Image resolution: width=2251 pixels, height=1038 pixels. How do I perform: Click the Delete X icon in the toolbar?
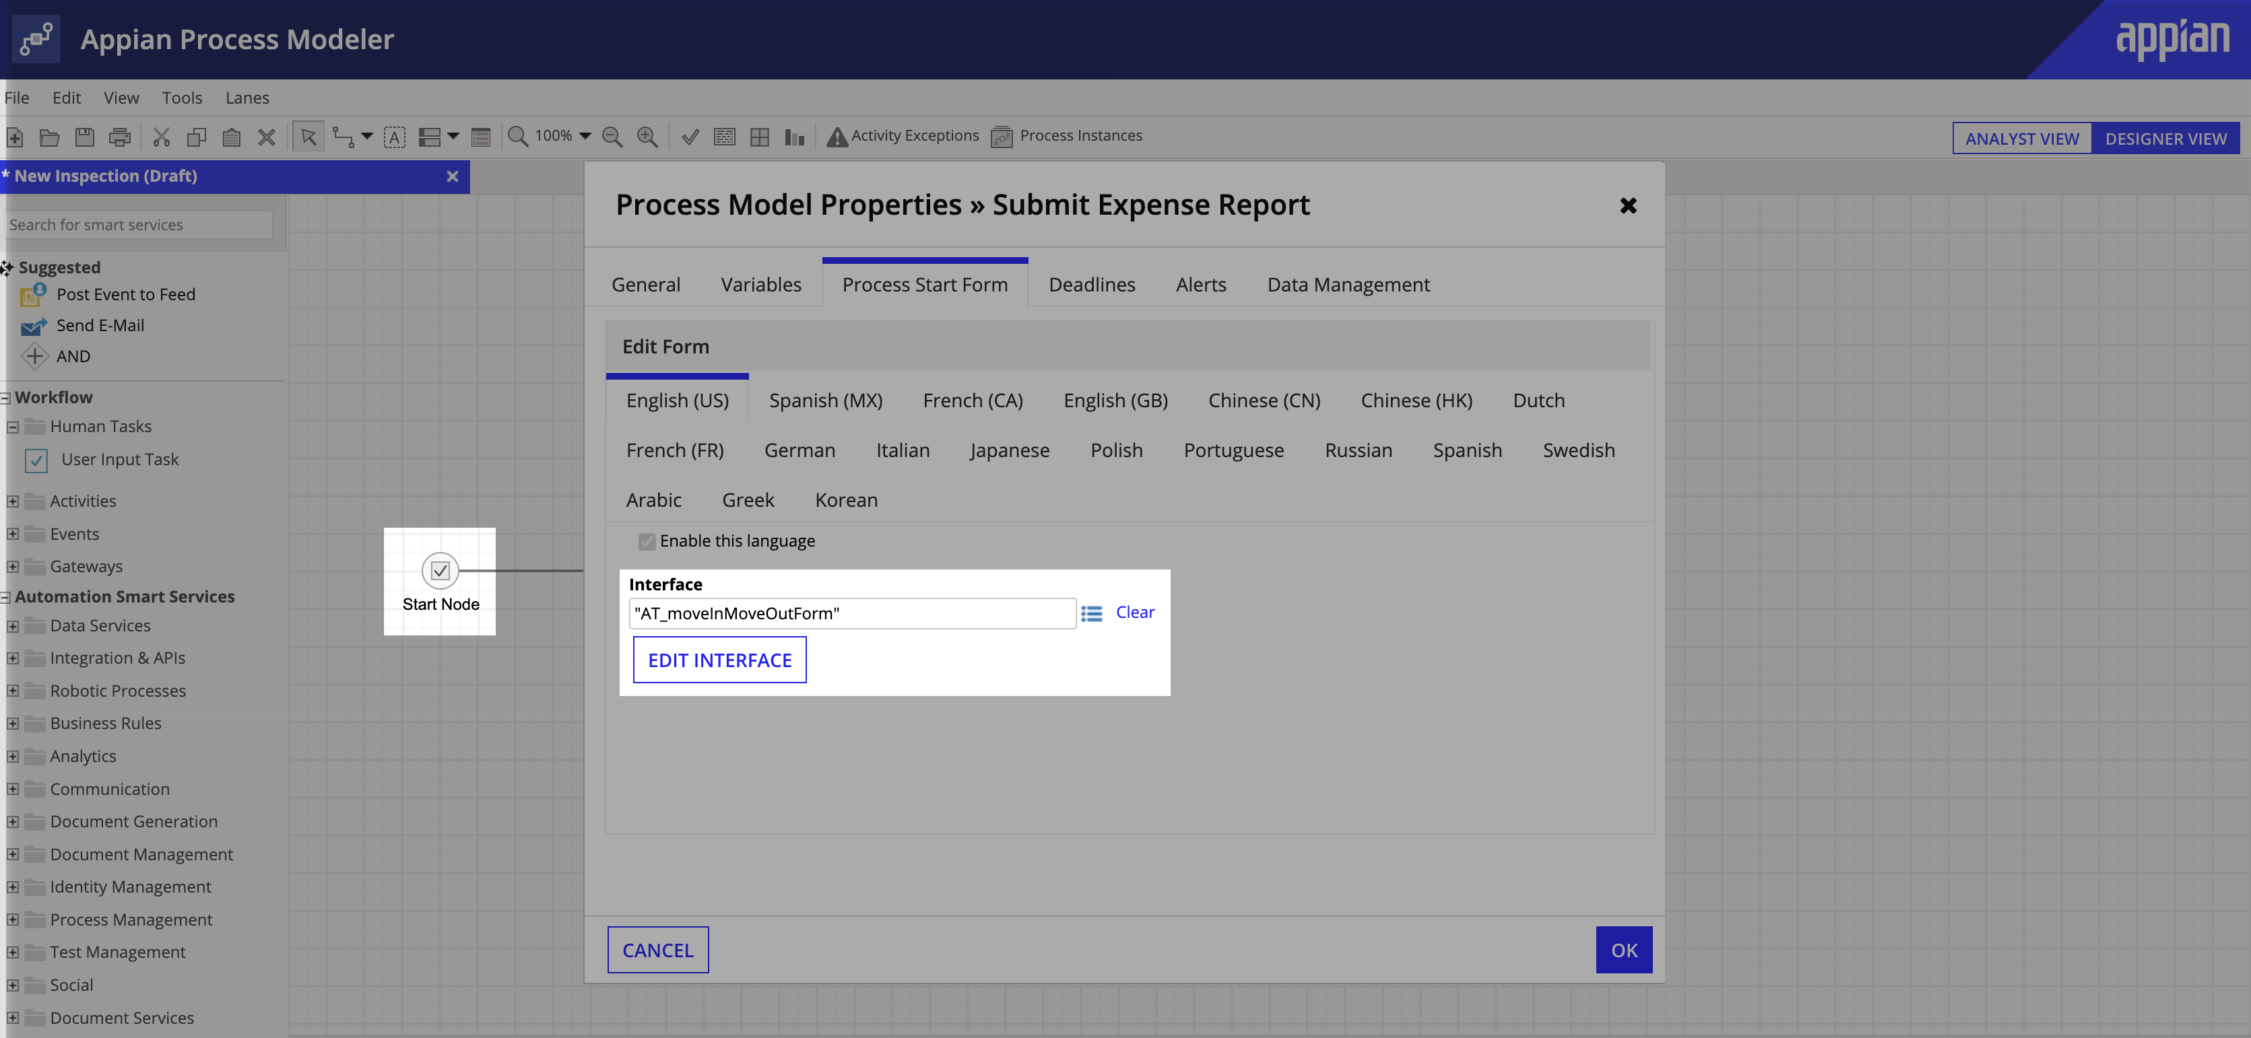coord(267,137)
